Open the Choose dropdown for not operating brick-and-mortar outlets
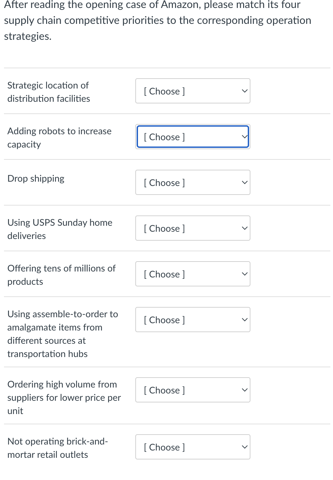 point(192,447)
